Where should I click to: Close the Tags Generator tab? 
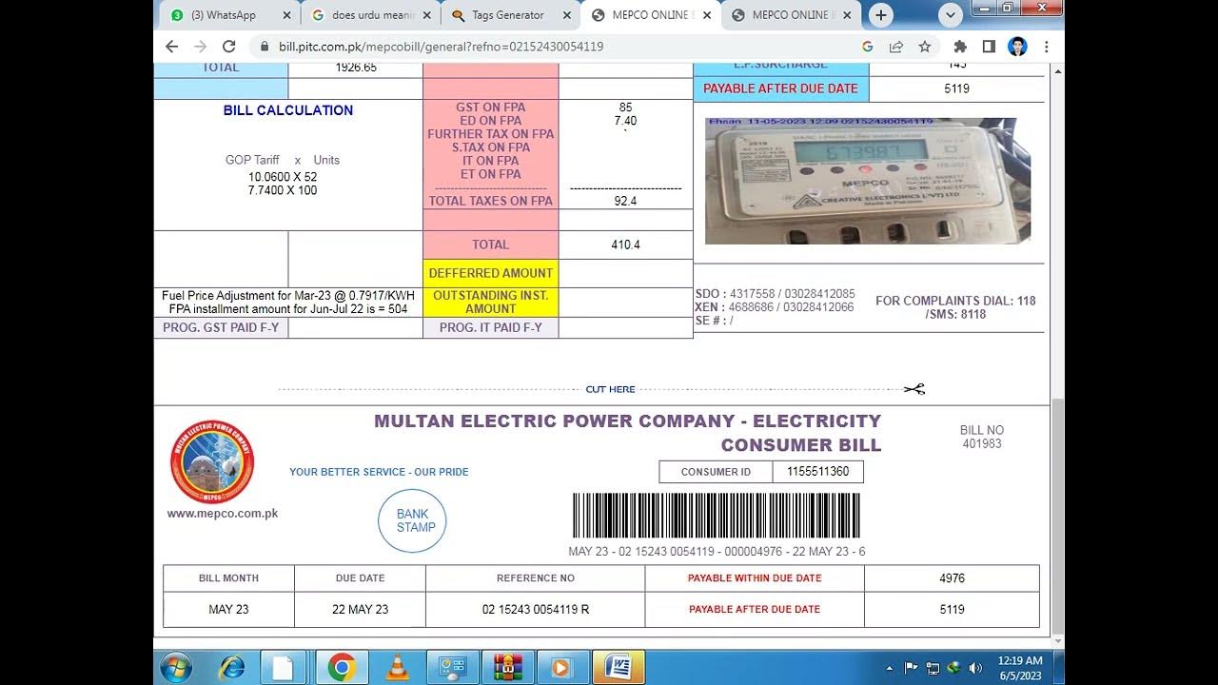coord(568,15)
